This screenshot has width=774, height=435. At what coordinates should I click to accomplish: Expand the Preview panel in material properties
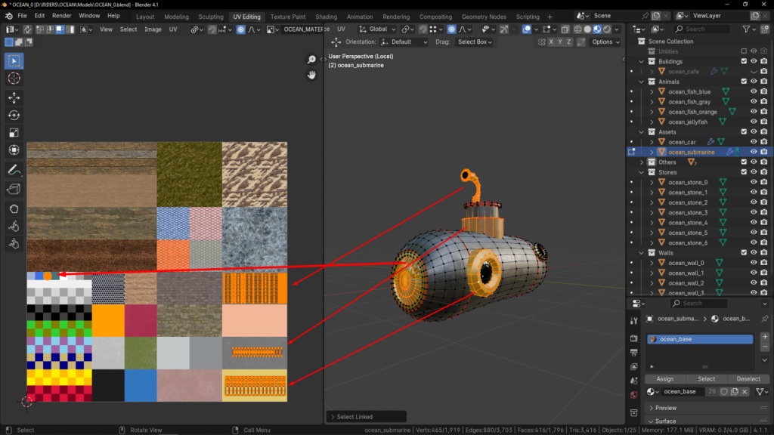point(665,408)
